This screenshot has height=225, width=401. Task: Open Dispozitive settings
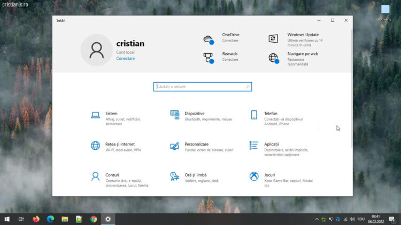pos(194,114)
